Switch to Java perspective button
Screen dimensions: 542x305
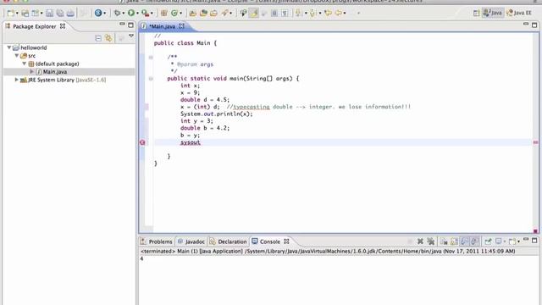point(493,13)
